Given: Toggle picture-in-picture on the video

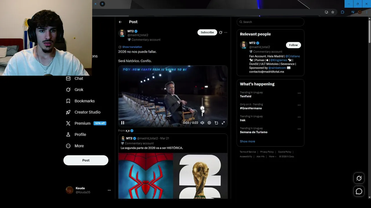Looking at the screenshot, I should pos(216,123).
